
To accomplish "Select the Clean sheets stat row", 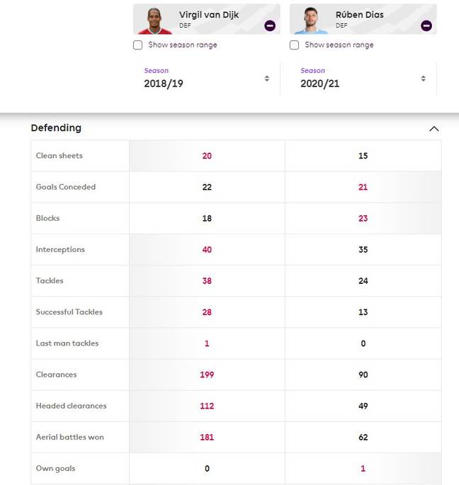I will click(236, 156).
